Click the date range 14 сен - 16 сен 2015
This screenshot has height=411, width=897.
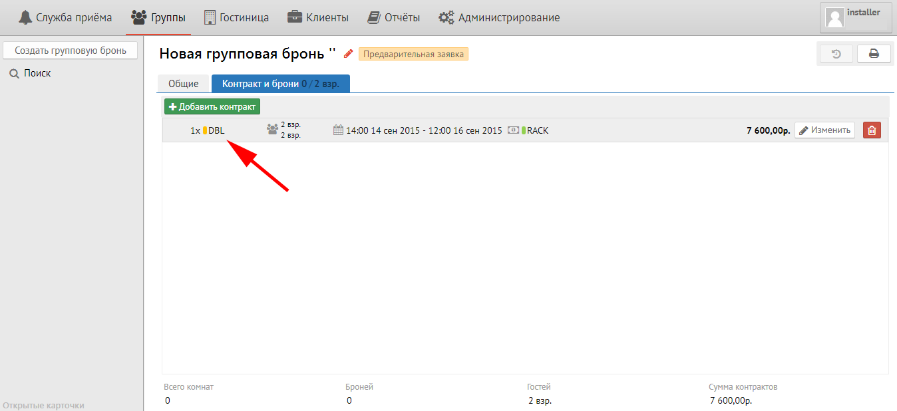pyautogui.click(x=424, y=130)
